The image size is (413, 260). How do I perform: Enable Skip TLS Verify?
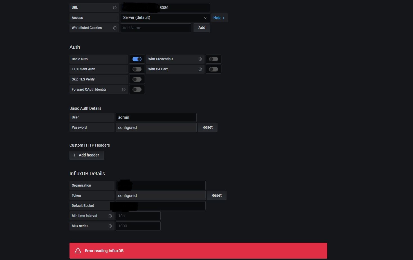click(x=137, y=79)
